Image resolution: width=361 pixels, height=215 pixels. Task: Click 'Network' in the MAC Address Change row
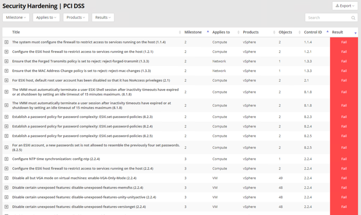219,71
